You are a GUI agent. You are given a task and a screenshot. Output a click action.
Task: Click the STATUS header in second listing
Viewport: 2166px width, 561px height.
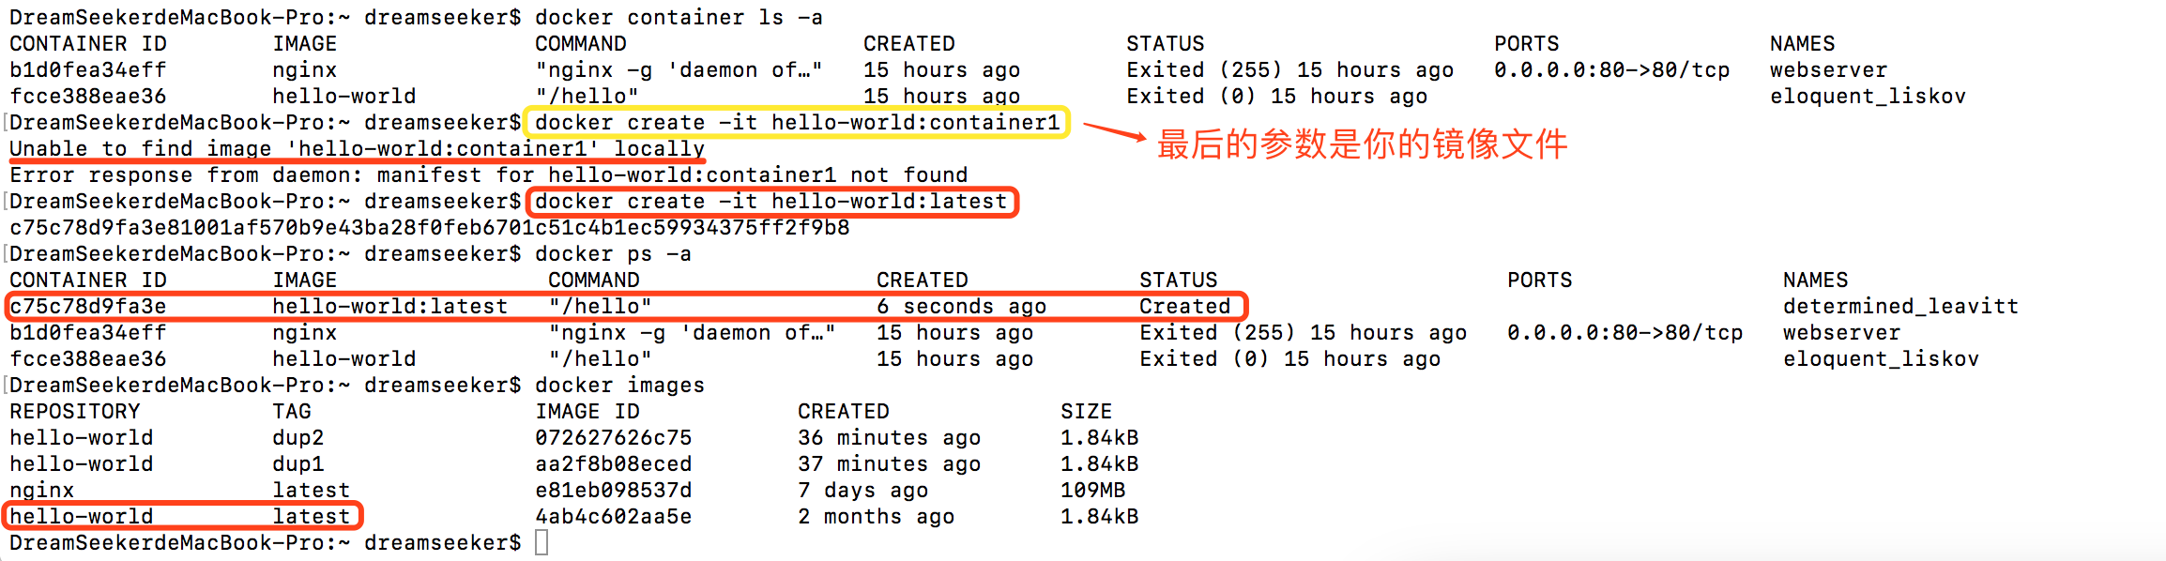click(x=1178, y=280)
